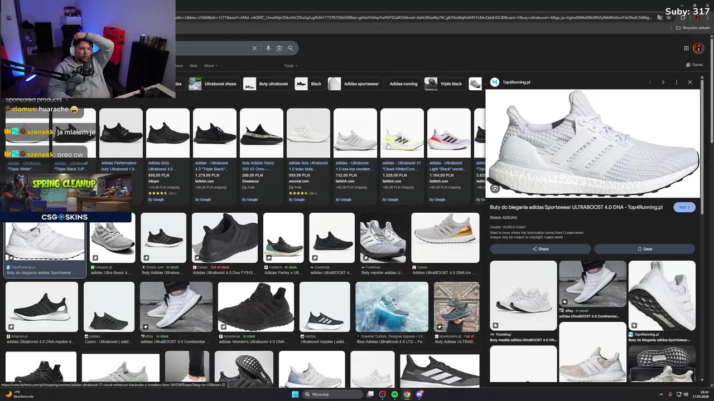Viewport: 714px width, 401px height.
Task: Switch to the Web results tab
Action: 194,66
